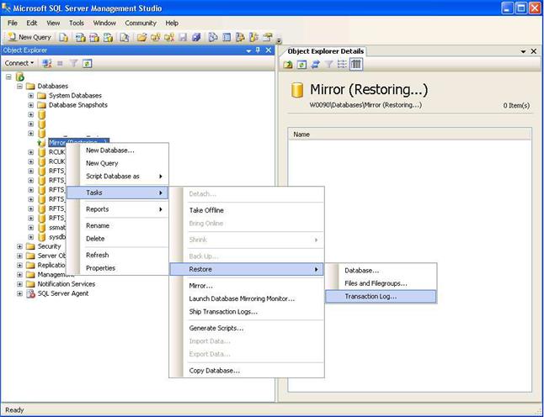
Task: Switch Details pane to List view icon
Action: coord(342,64)
